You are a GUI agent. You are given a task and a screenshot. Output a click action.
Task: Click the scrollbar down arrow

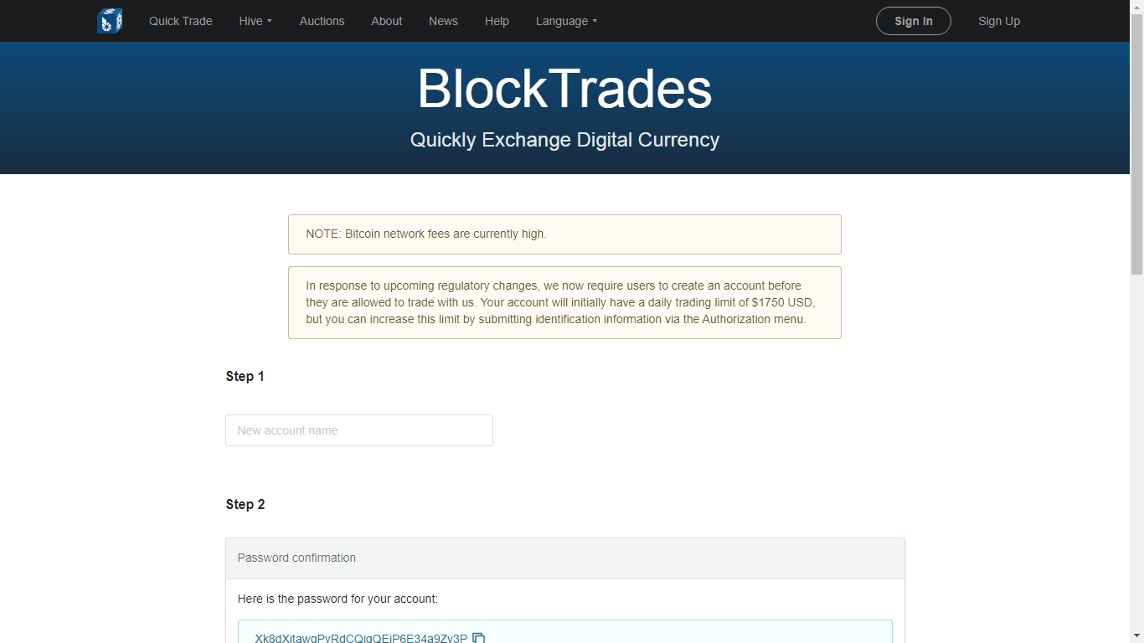1136,635
